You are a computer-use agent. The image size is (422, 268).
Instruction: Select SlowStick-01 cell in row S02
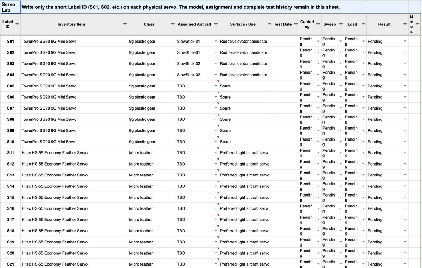197,52
